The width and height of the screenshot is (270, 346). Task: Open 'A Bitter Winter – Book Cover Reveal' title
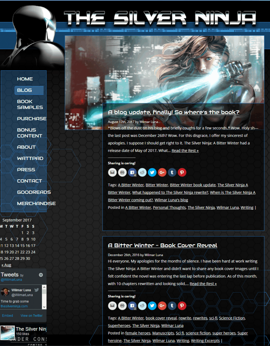click(163, 245)
